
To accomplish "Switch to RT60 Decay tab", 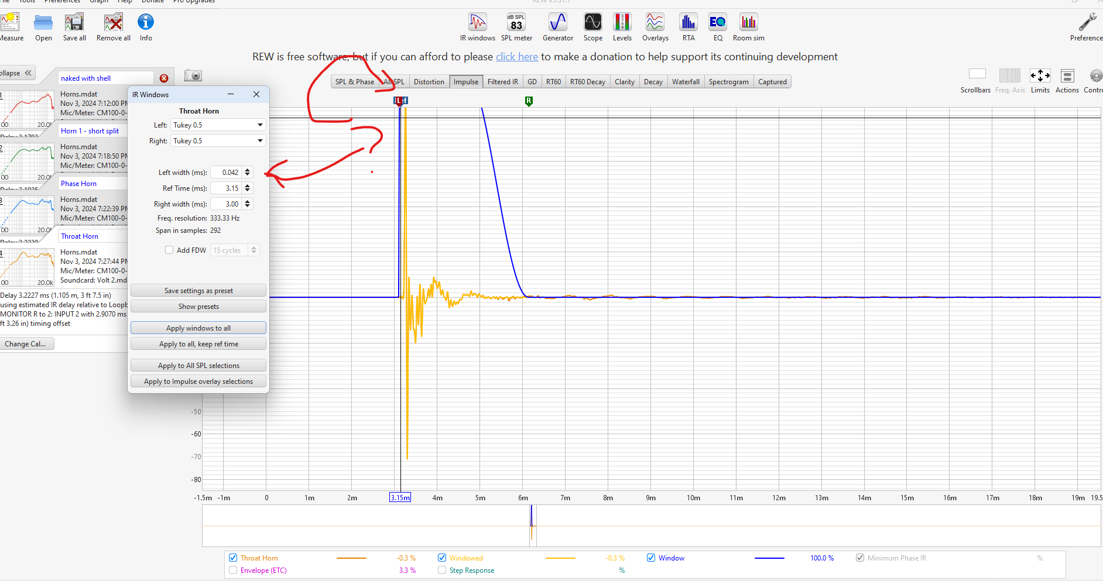I will [588, 82].
